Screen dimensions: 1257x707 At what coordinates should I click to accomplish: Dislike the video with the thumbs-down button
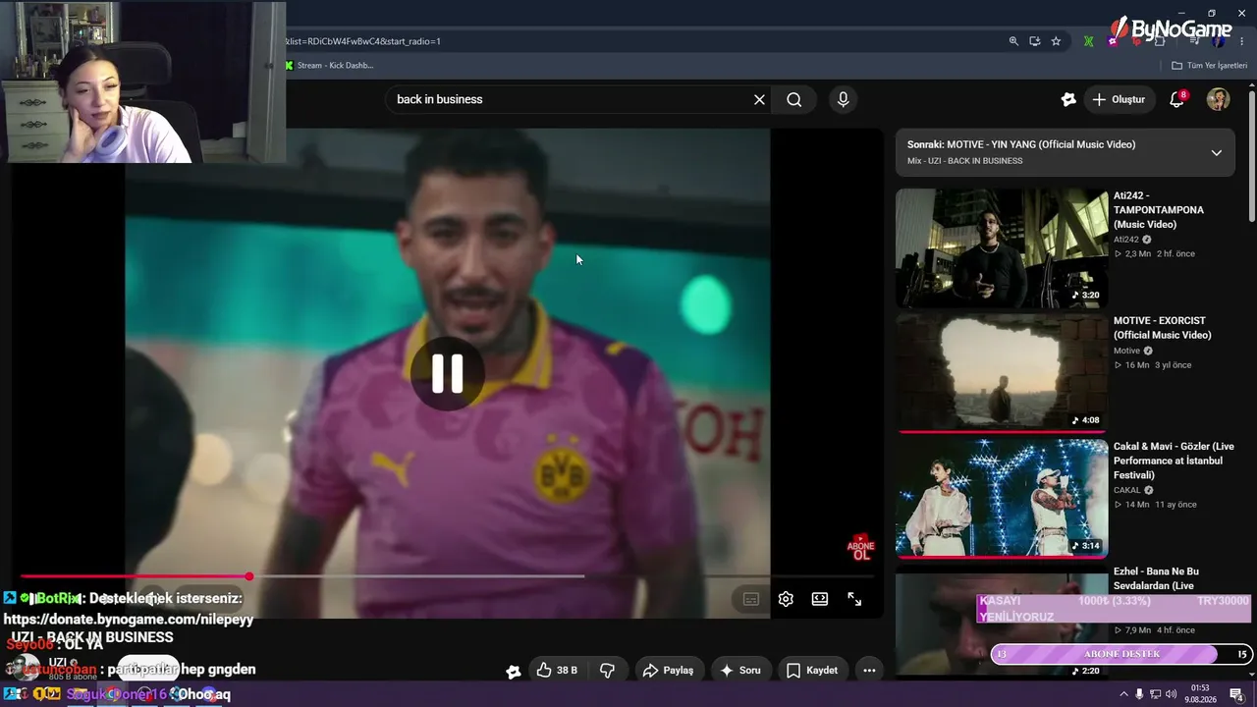607,671
